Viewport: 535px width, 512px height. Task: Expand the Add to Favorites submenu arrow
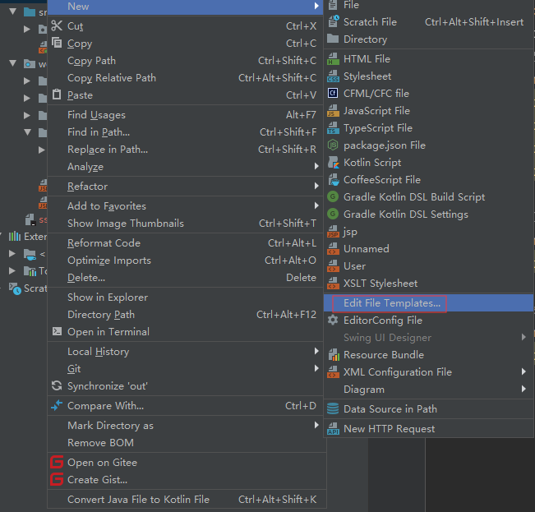tap(316, 205)
